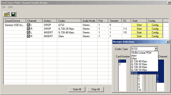Open Config for G.726 24 Kbps row
Screen dimensions: 171x95
coord(155,29)
